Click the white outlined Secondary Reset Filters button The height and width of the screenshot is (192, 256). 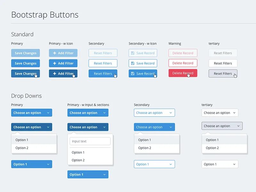tap(103, 63)
